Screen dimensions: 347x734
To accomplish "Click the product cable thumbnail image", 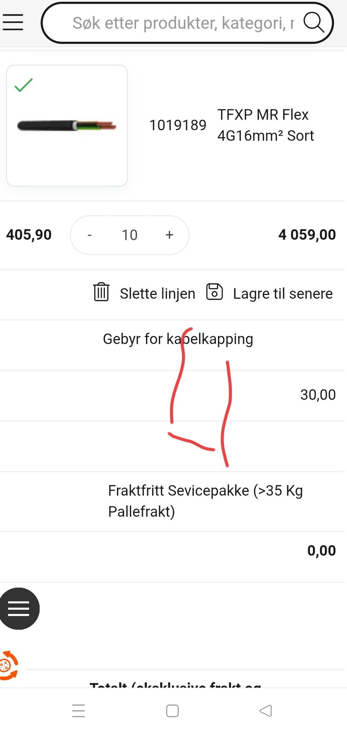I will (x=67, y=125).
